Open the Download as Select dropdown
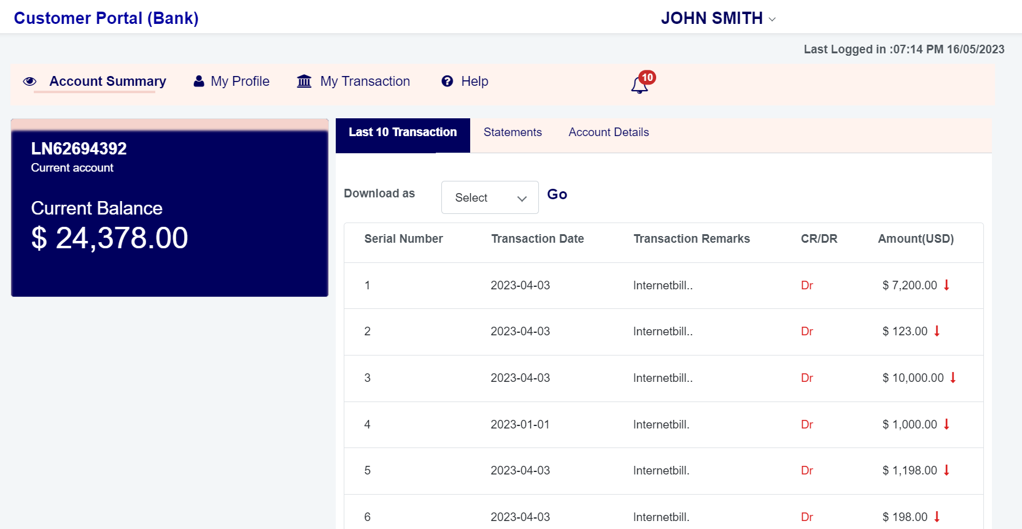 [x=489, y=197]
